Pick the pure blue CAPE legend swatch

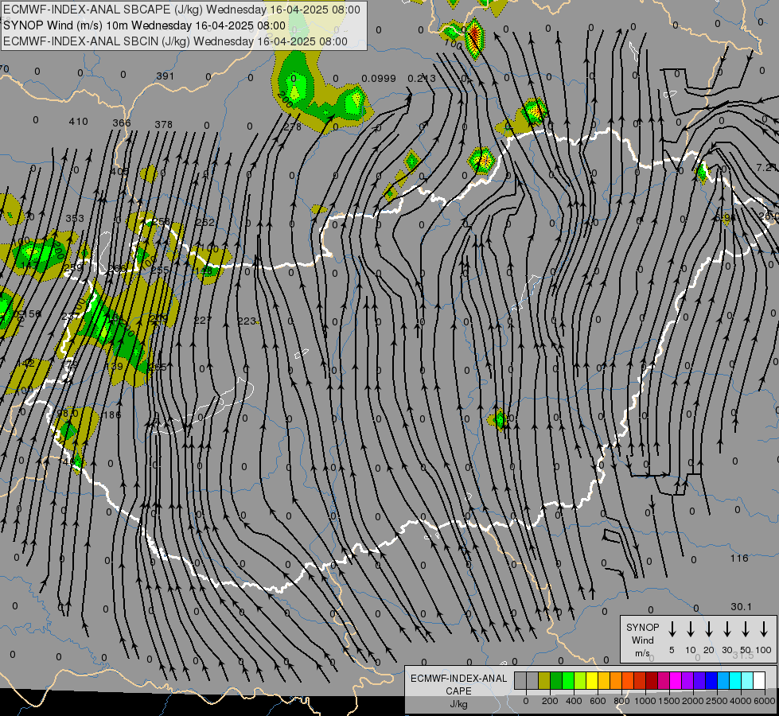tap(711, 681)
